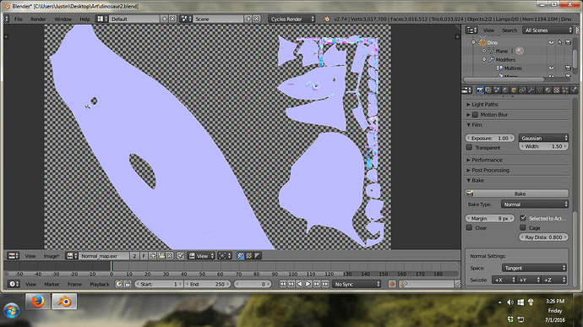Open the Cycles Render engine dropdown
This screenshot has width=583, height=327.
click(291, 19)
